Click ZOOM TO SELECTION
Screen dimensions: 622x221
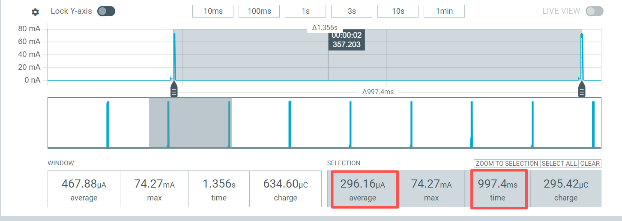coord(507,164)
